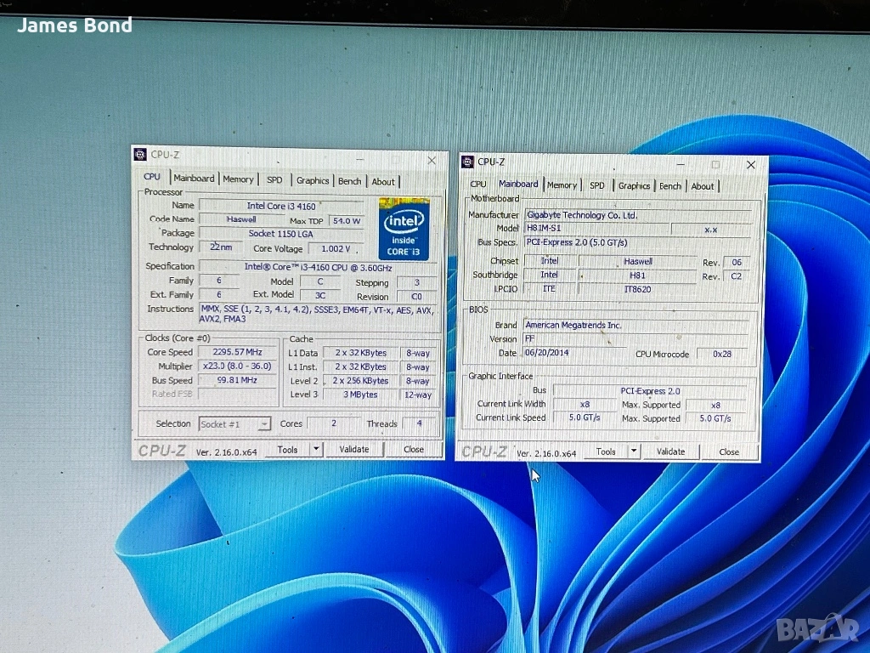Viewport: 870px width, 653px height.
Task: Click Tools button in the processor window
Action: point(287,449)
